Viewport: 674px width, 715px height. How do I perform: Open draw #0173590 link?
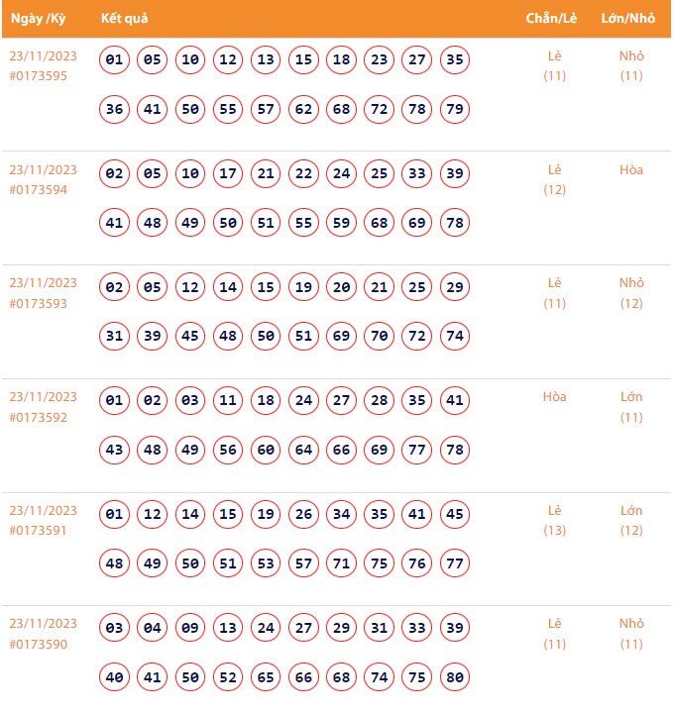(39, 645)
